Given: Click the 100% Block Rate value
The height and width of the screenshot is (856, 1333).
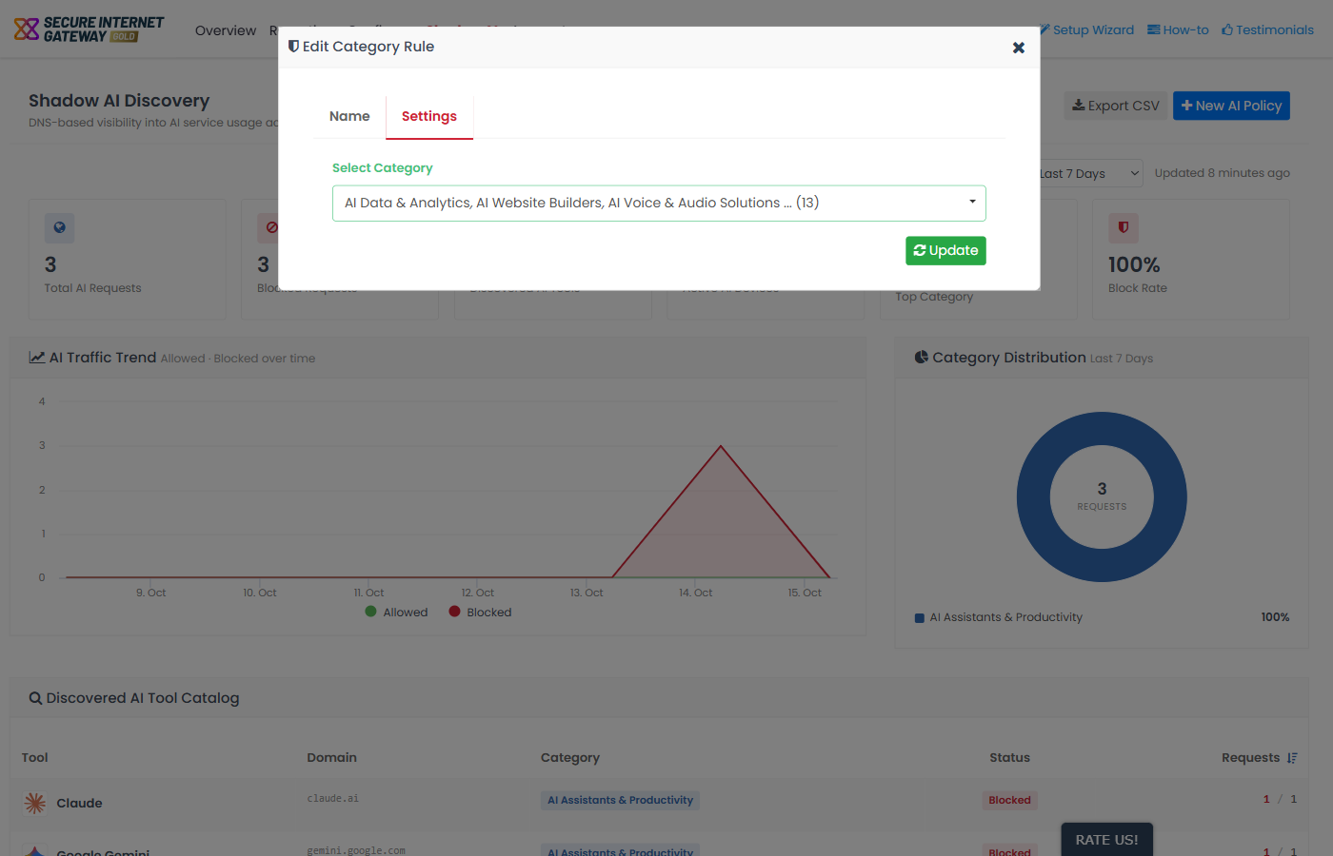Looking at the screenshot, I should coord(1134,264).
